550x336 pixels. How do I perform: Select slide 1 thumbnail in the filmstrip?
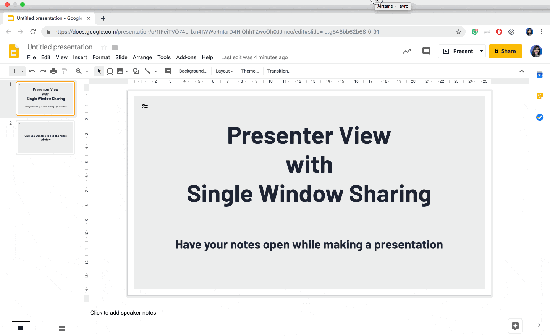45,99
